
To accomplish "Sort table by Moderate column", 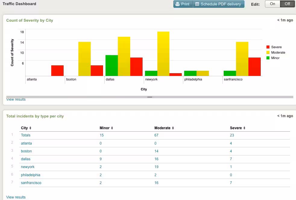I will point(164,128).
